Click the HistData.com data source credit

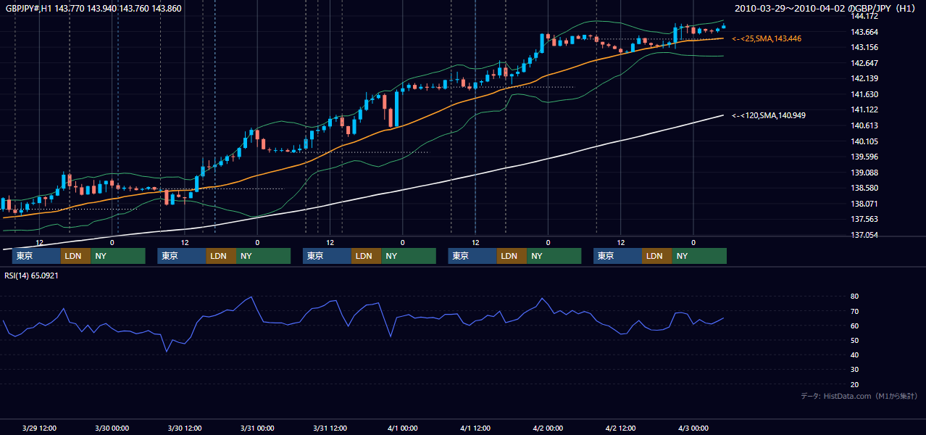click(x=859, y=396)
